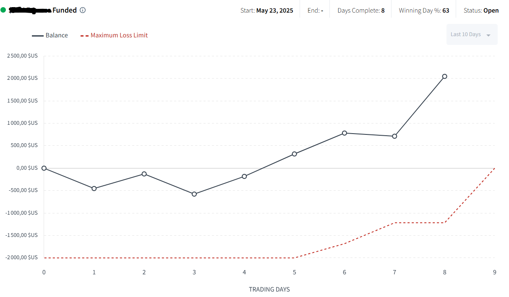509x297 pixels.
Task: Select the day 2 balance marker
Action: (144, 174)
